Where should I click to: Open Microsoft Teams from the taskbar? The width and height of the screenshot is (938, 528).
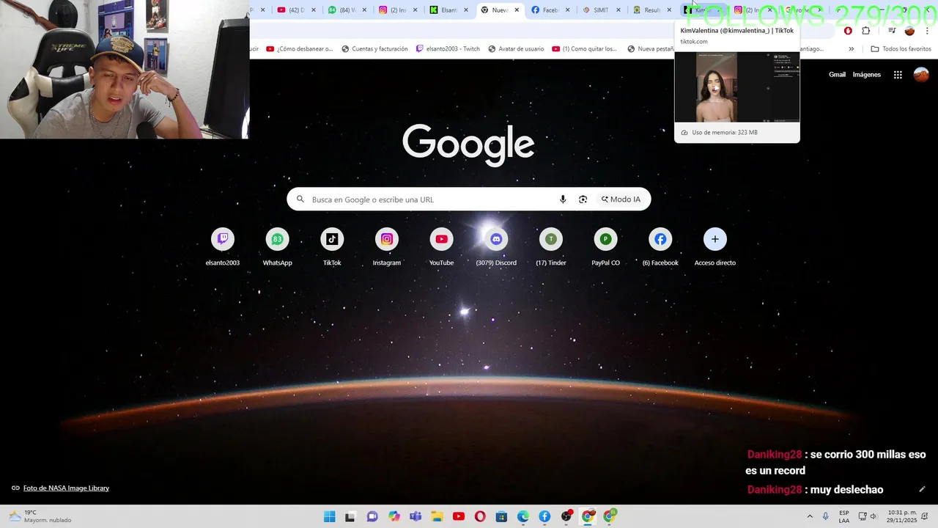[x=416, y=516]
